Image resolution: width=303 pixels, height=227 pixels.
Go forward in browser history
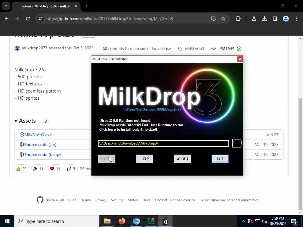tap(17, 19)
